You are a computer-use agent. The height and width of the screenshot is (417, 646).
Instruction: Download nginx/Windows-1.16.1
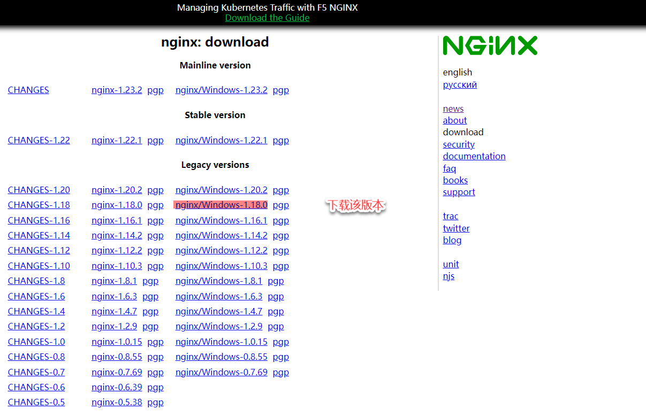pos(222,220)
